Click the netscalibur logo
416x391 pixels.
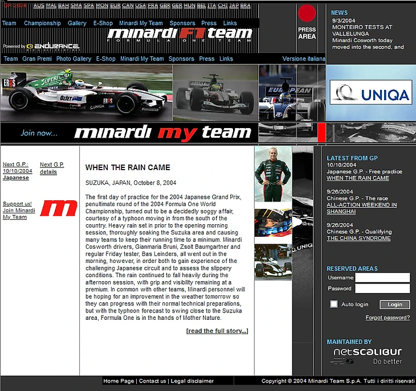[x=368, y=355]
